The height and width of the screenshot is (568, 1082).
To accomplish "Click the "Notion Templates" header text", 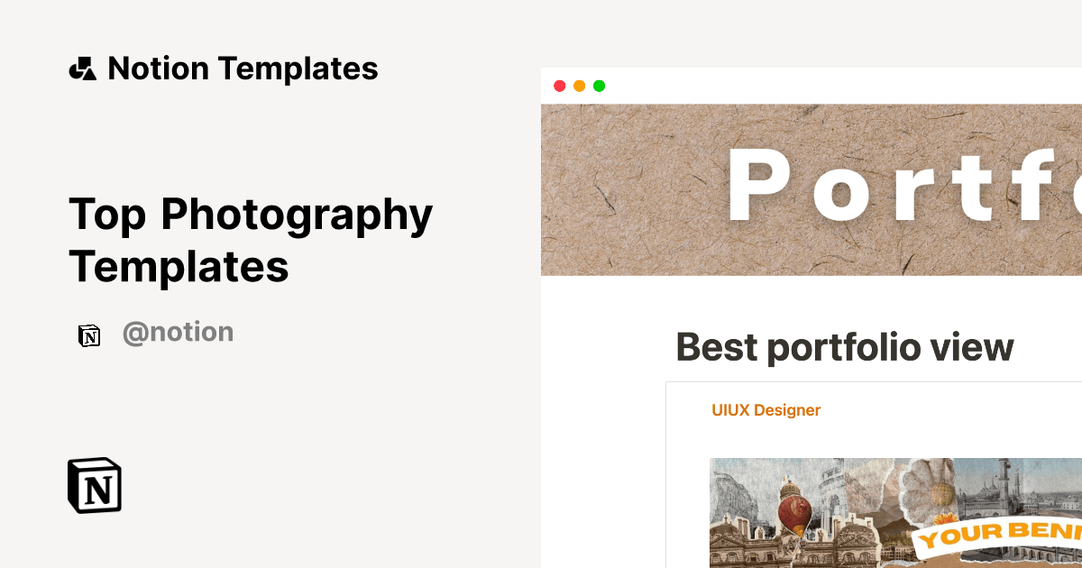I will [x=243, y=69].
